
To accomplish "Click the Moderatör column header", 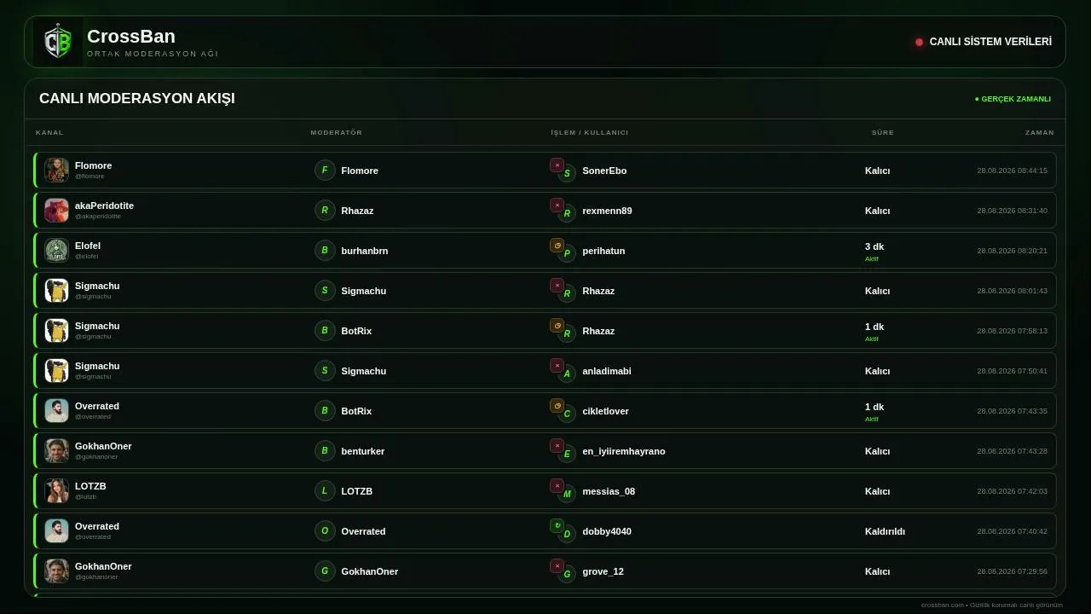I will click(337, 132).
